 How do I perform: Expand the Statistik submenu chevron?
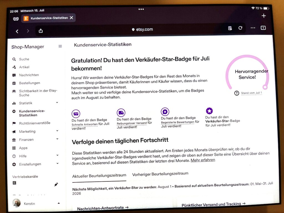point(57,103)
